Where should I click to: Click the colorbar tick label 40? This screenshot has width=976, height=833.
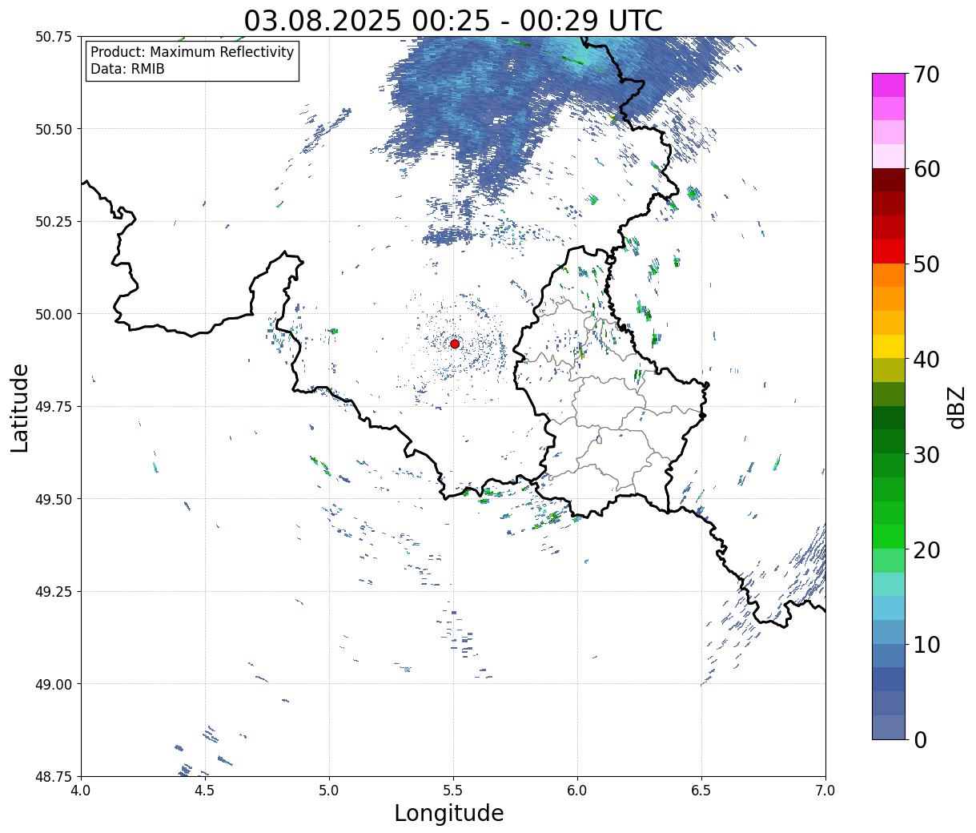(x=926, y=359)
